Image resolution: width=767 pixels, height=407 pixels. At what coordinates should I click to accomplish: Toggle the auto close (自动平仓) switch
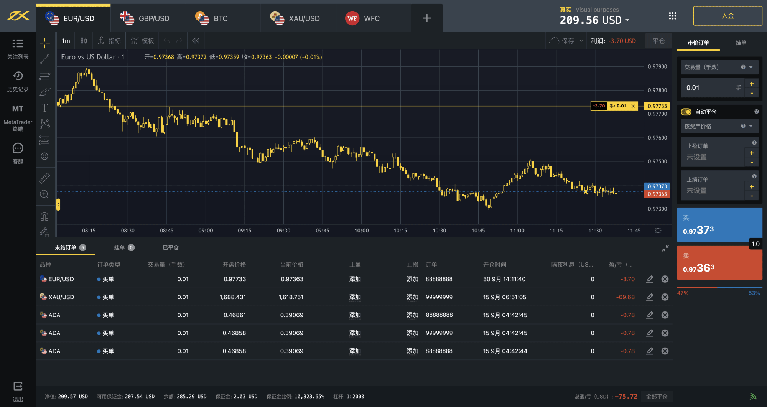(686, 112)
